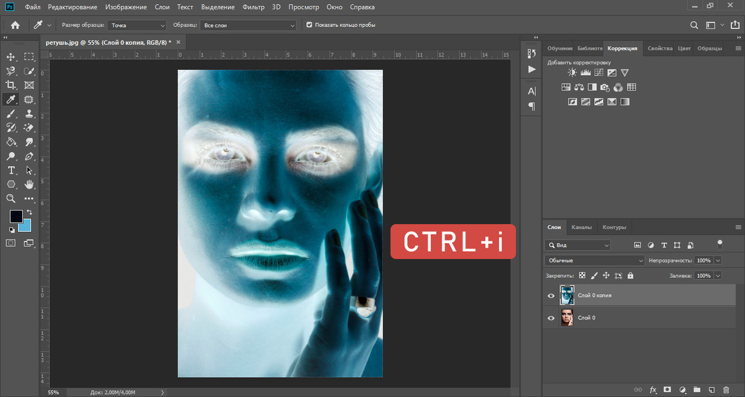Toggle lock image pixels brush icon
The width and height of the screenshot is (745, 397).
(x=594, y=275)
